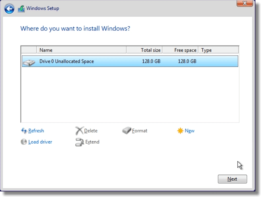
Task: Select Drive 0 Unallocated Space row
Action: point(130,61)
